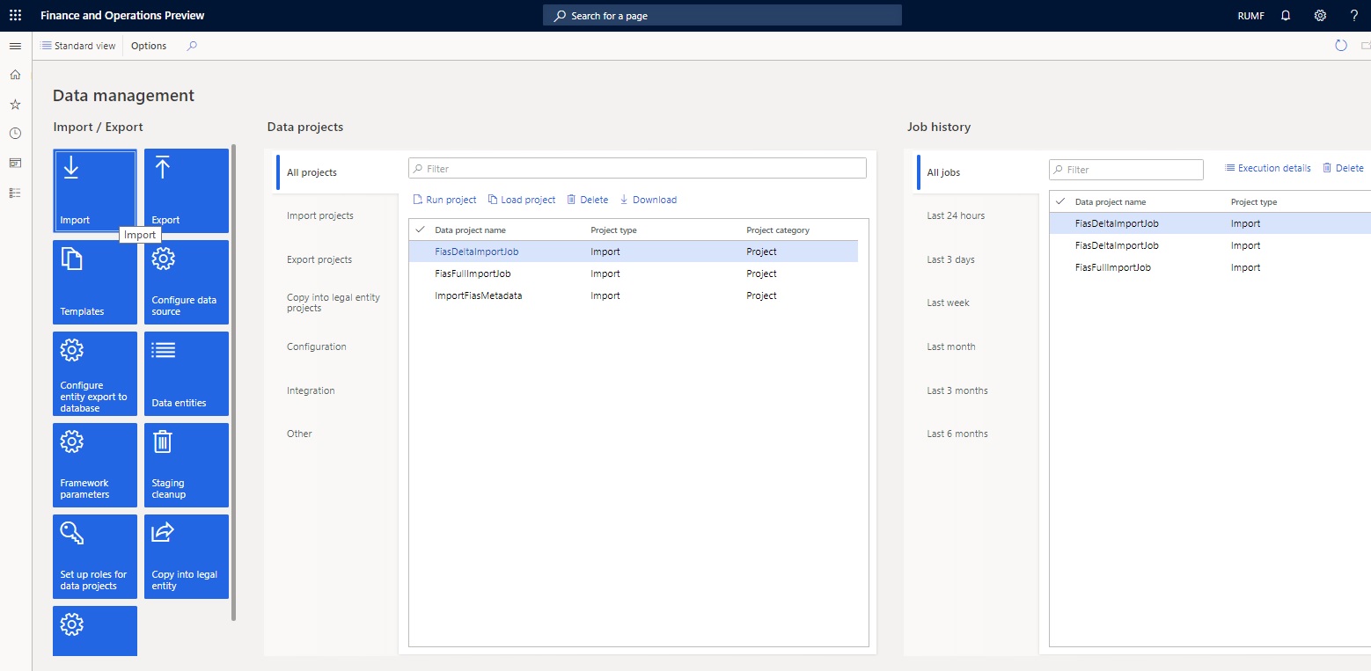Toggle select-all checkmark in Job history grid

(x=1060, y=201)
